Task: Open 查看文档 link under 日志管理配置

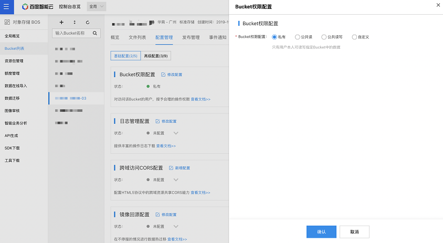Action: [x=166, y=146]
